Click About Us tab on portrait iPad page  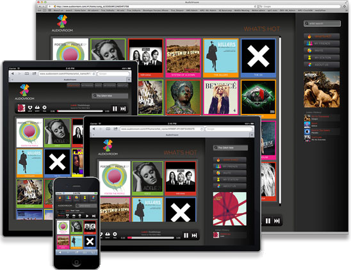(x=122, y=86)
